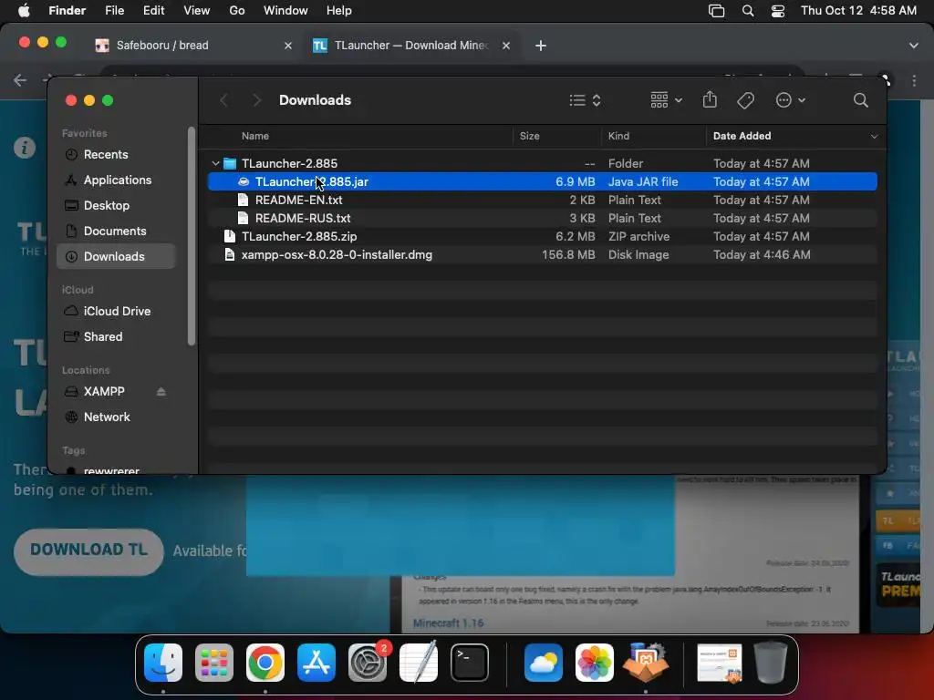This screenshot has width=934, height=700.
Task: Open Applications in Finder sidebar
Action: pos(117,180)
